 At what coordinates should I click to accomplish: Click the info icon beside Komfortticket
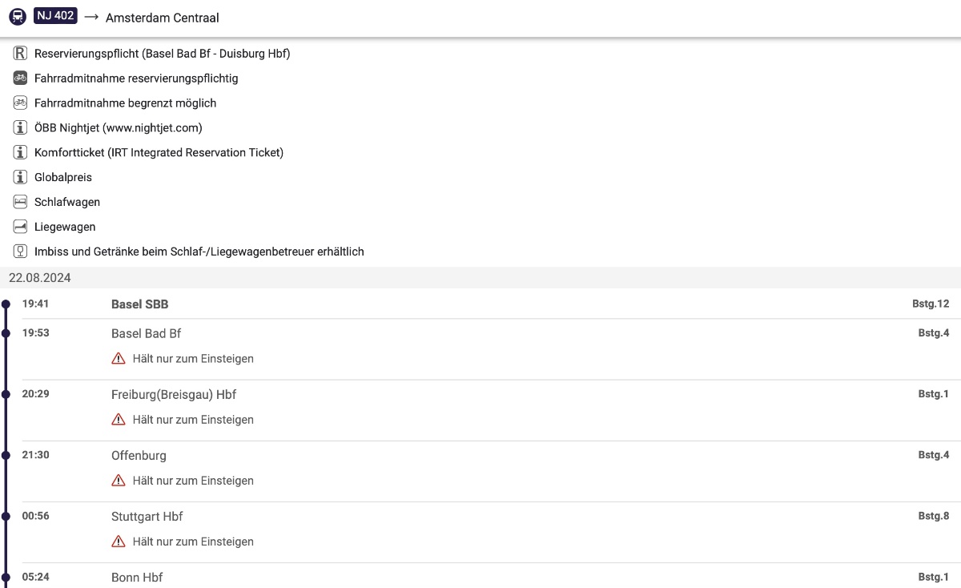pyautogui.click(x=21, y=152)
